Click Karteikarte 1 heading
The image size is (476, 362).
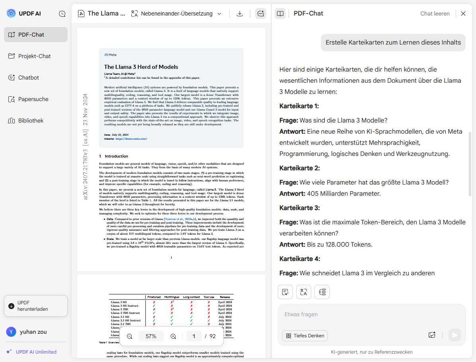click(x=299, y=106)
